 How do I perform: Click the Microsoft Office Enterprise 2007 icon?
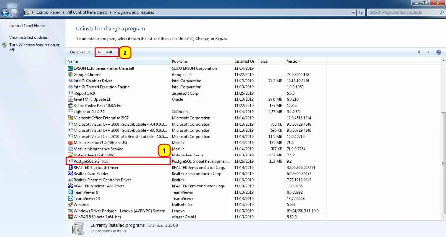coord(70,118)
